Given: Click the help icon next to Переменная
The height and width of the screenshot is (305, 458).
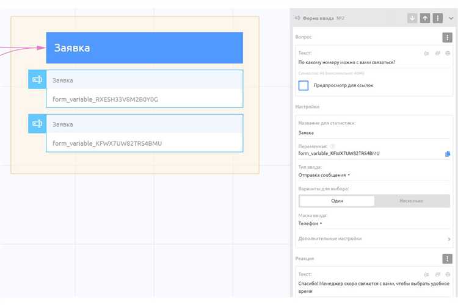Looking at the screenshot, I should 332,146.
